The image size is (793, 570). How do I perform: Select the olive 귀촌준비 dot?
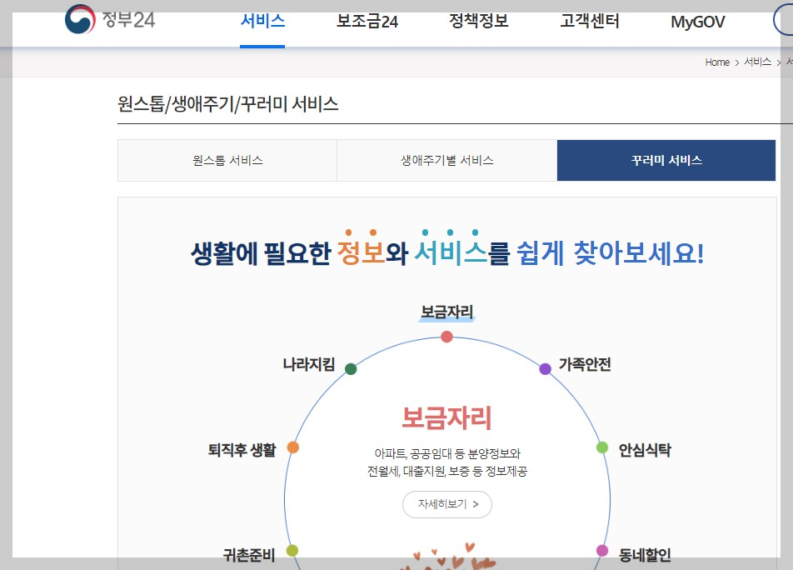(x=292, y=550)
